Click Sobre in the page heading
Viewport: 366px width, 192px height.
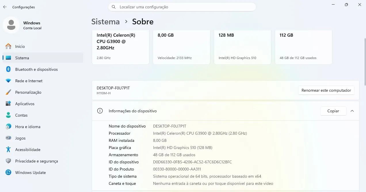(x=143, y=22)
